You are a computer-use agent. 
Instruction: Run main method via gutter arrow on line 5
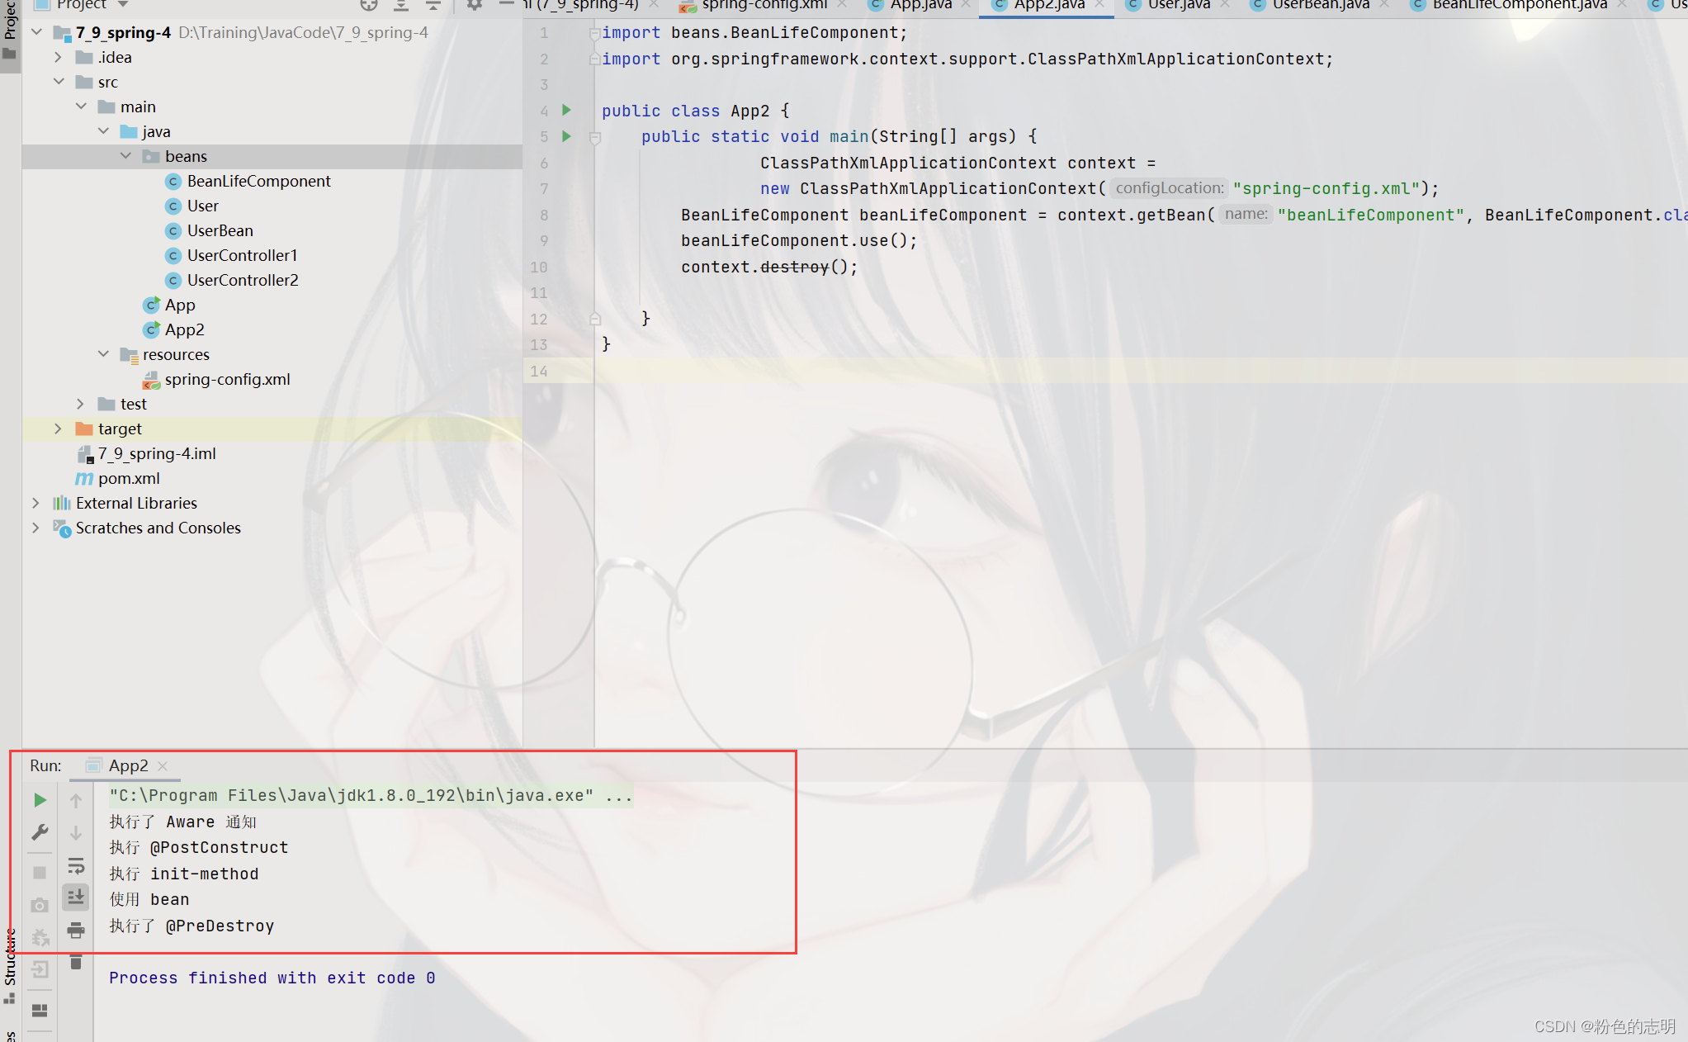[x=567, y=136]
